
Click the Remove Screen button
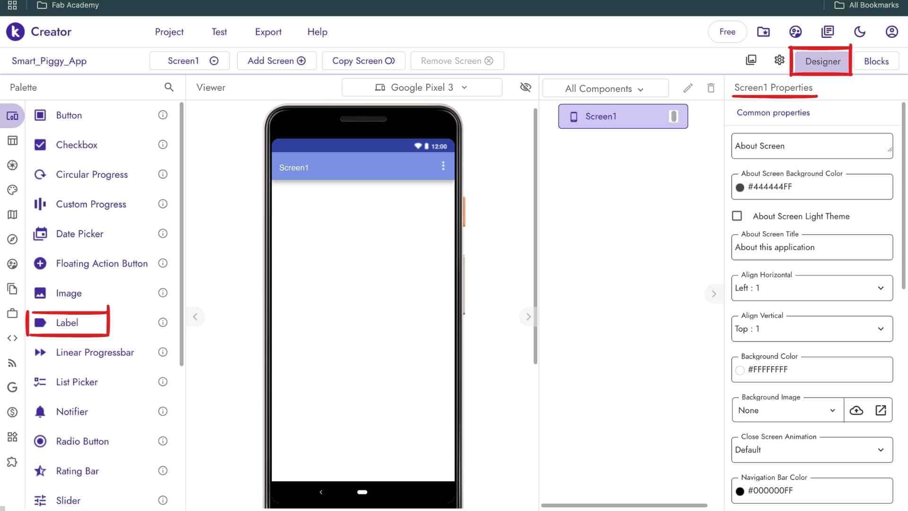[457, 61]
